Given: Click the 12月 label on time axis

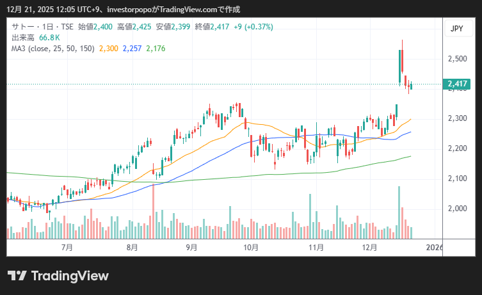Looking at the screenshot, I should tap(369, 247).
